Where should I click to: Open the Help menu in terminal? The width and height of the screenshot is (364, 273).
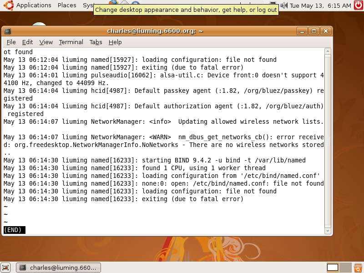click(x=115, y=42)
